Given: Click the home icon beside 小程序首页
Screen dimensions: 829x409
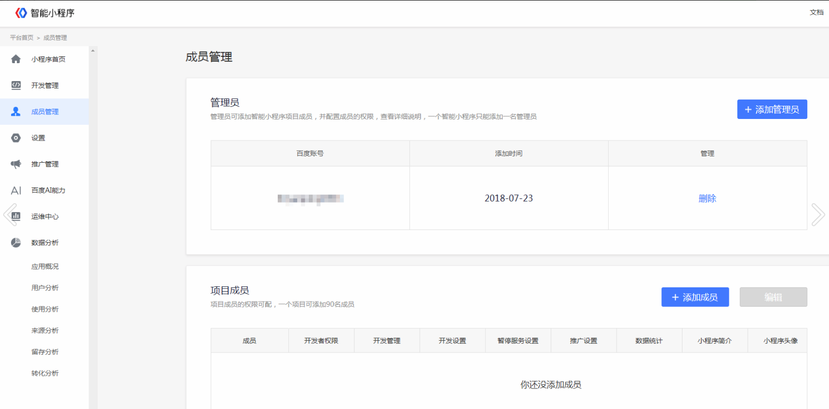Looking at the screenshot, I should (16, 59).
